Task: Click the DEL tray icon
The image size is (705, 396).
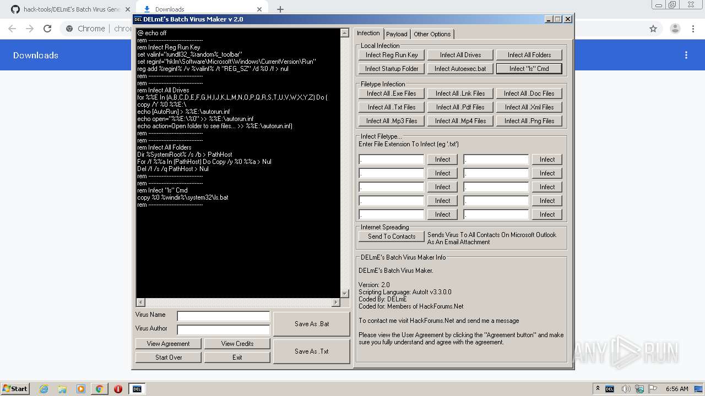Action: (610, 389)
